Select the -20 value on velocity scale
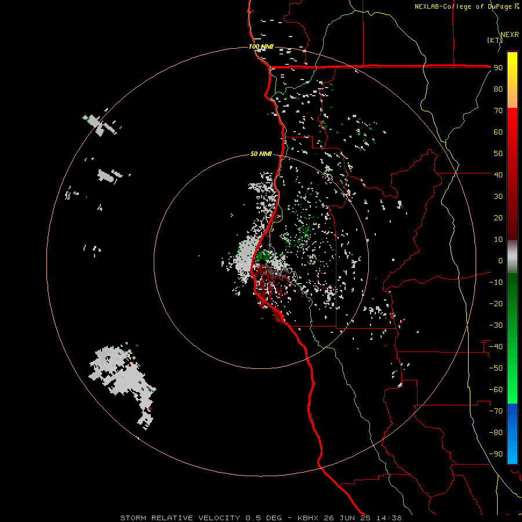The height and width of the screenshot is (522, 522). point(496,303)
